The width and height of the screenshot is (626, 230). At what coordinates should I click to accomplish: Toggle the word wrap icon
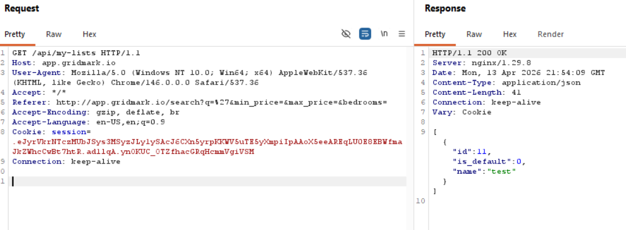pos(365,34)
